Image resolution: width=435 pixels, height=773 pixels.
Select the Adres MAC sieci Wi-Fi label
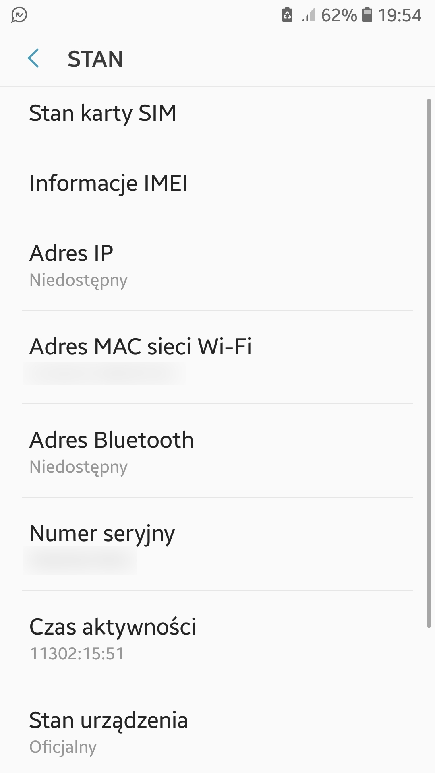[x=141, y=347]
